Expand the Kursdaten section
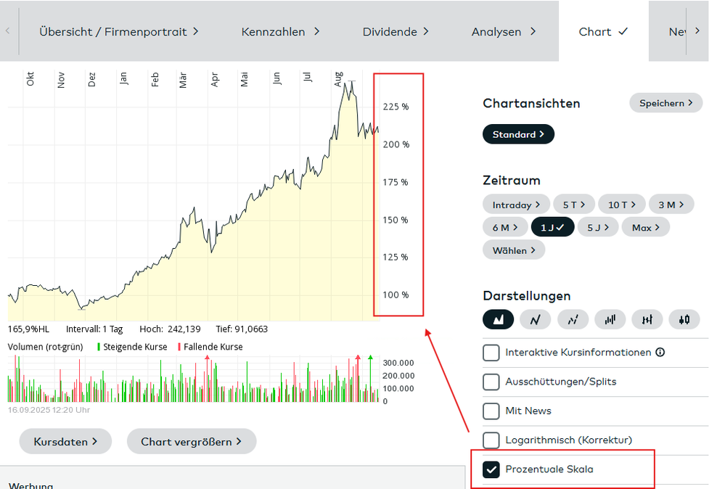The height and width of the screenshot is (489, 725). click(65, 441)
